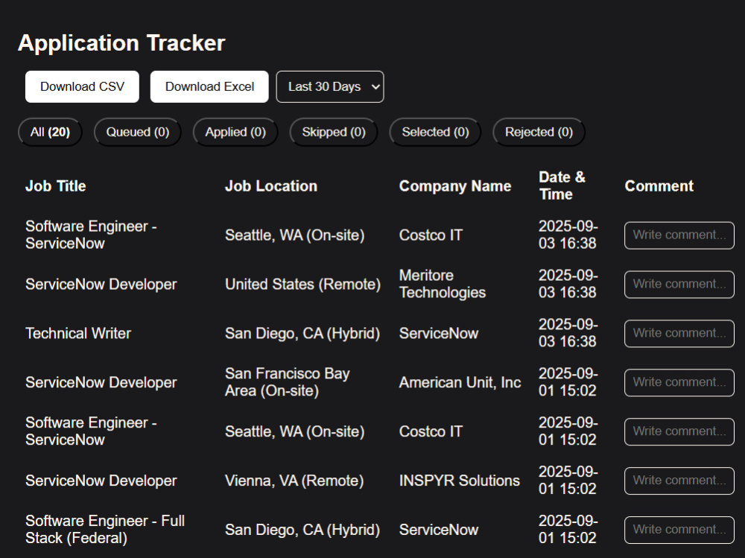Show the Applied (0) applications
The image size is (745, 558).
click(235, 132)
